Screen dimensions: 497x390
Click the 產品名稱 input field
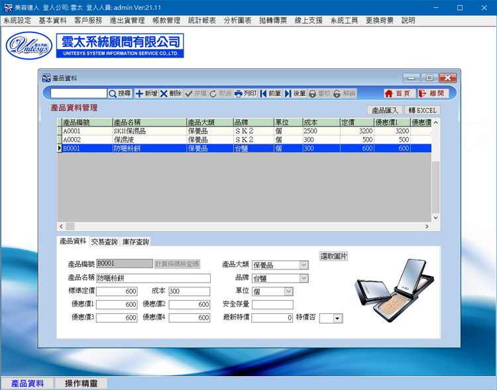click(153, 279)
